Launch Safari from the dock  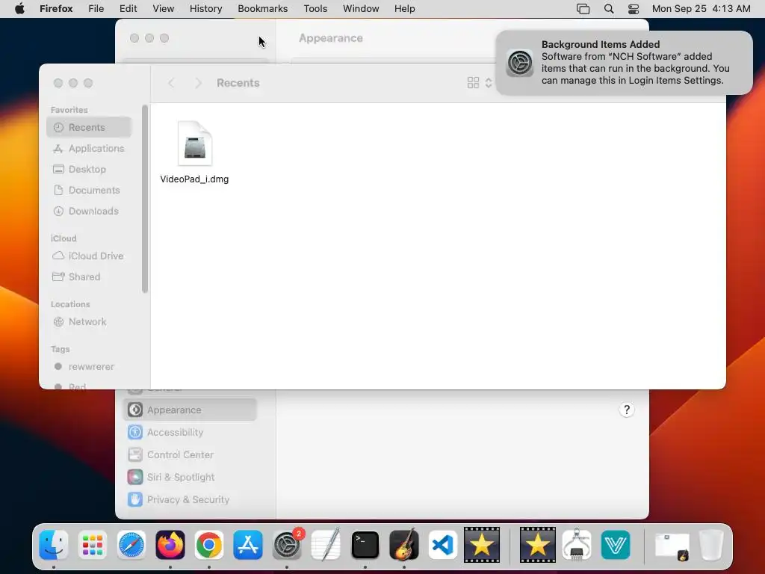pyautogui.click(x=131, y=545)
